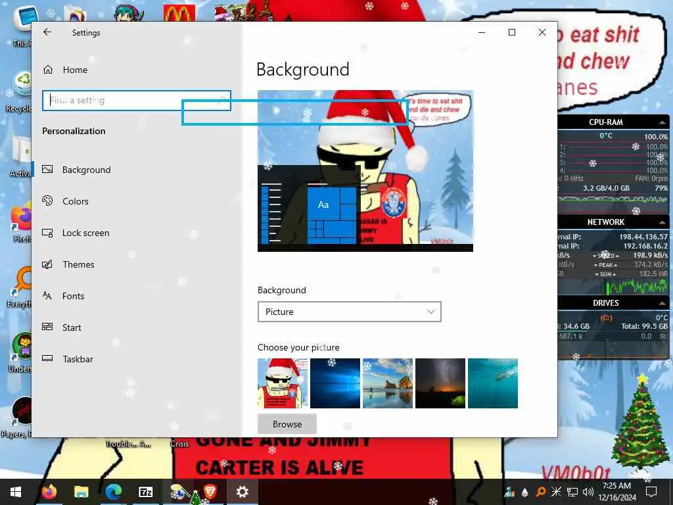Open Brave browser from the taskbar
The height and width of the screenshot is (505, 673).
[x=210, y=491]
